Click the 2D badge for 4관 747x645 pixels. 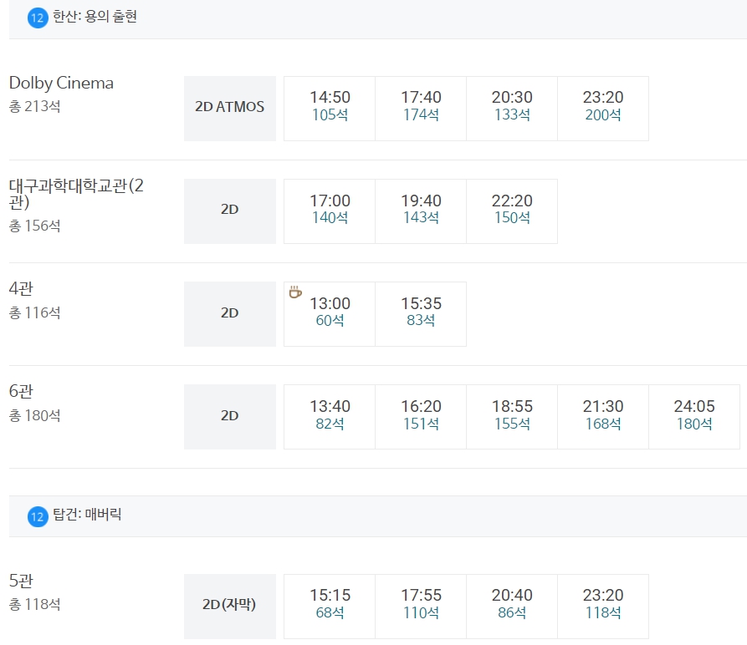pos(229,313)
